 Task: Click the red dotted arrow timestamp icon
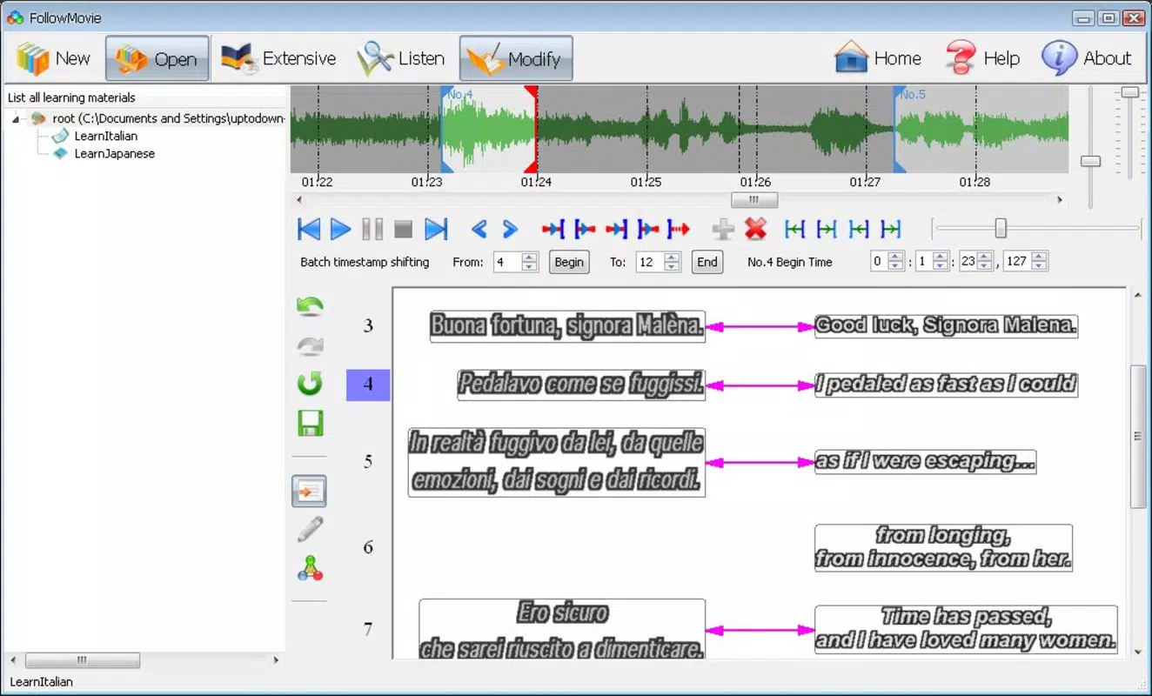(x=679, y=229)
